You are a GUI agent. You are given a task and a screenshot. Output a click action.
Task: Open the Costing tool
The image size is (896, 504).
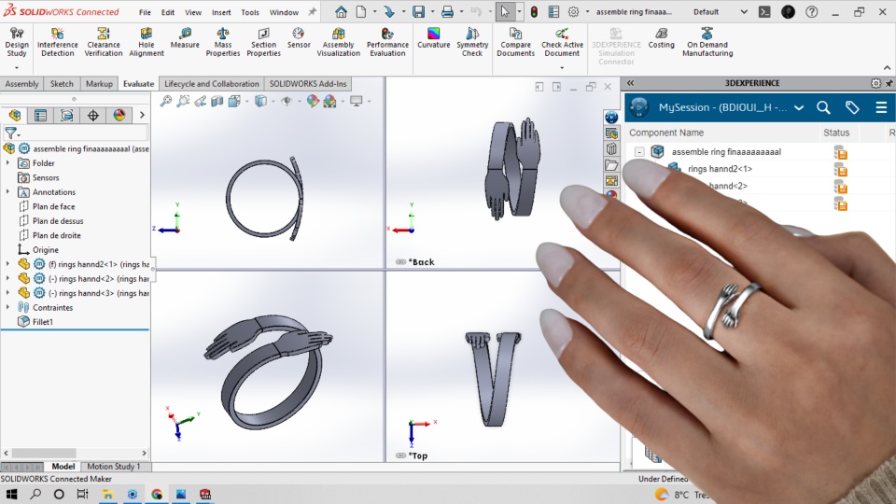click(x=661, y=38)
